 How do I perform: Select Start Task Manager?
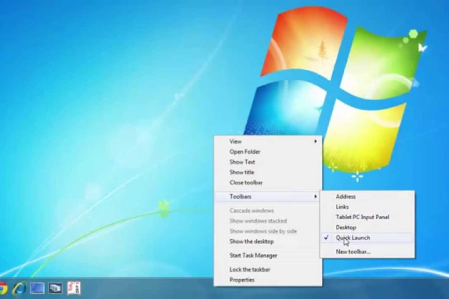pos(268,256)
